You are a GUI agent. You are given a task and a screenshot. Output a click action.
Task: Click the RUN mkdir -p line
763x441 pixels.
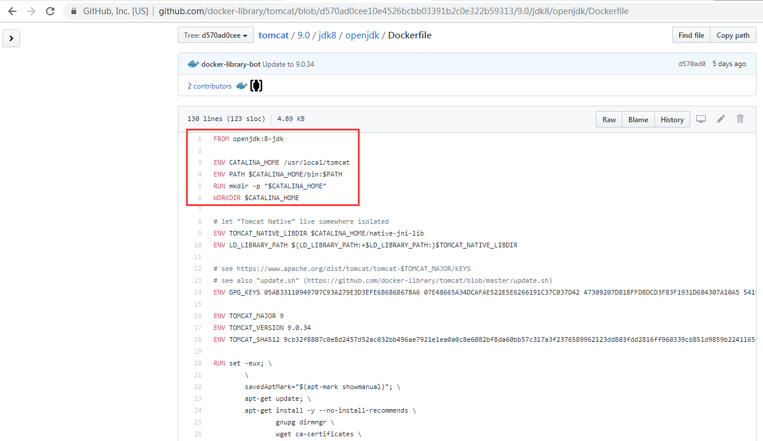pyautogui.click(x=270, y=186)
